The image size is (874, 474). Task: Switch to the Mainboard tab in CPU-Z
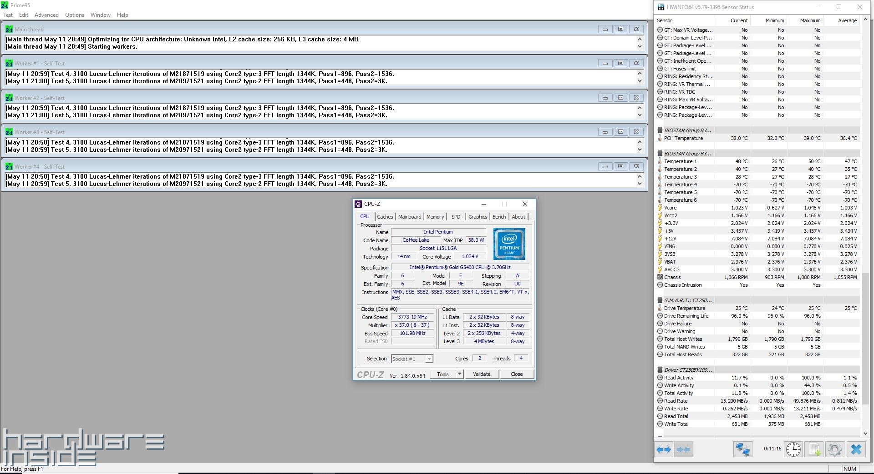pos(410,217)
